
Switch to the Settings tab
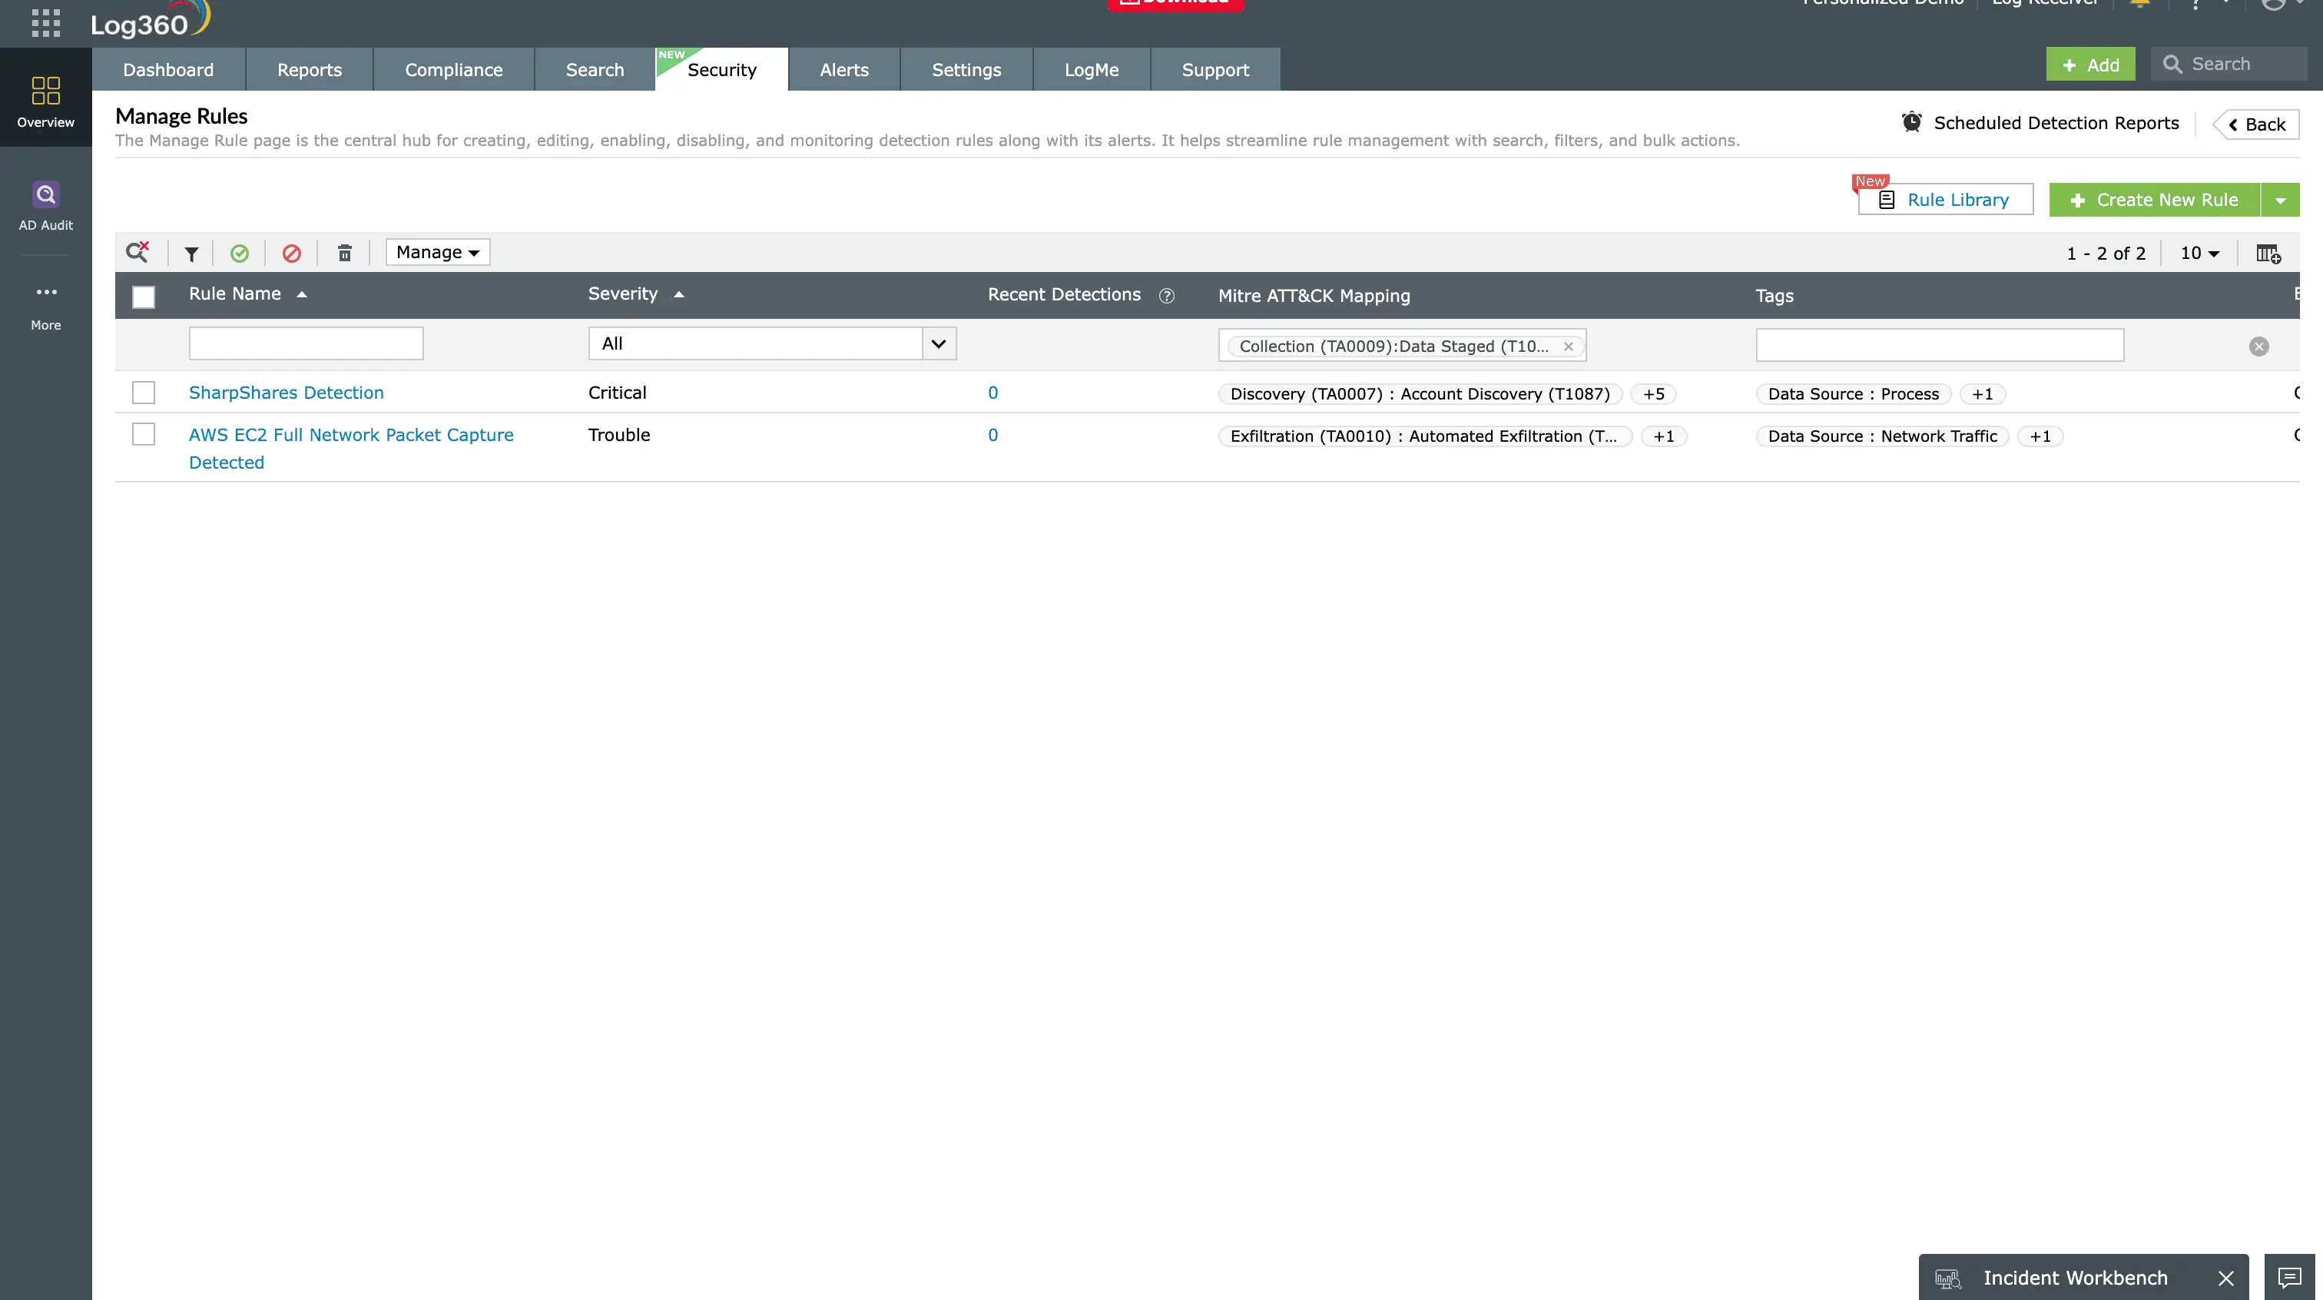pos(966,69)
